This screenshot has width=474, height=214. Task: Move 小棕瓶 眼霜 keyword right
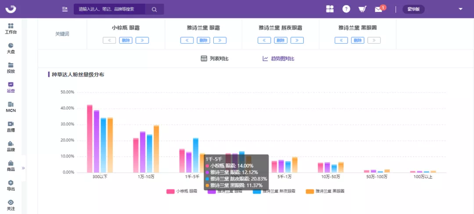142,40
